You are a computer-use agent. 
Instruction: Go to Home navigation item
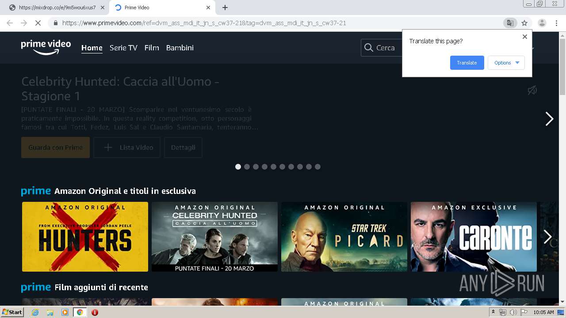92,48
